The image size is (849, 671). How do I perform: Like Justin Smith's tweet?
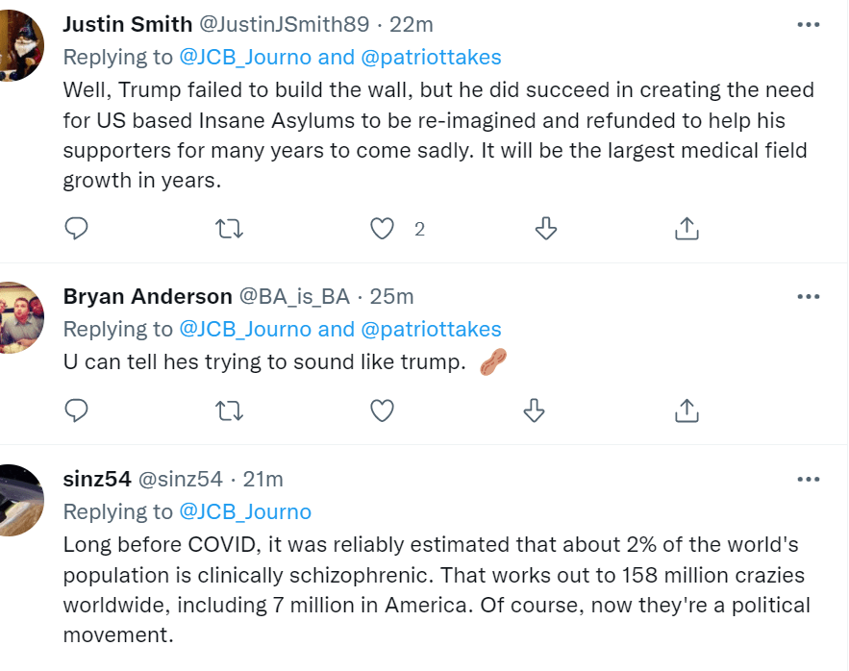[x=383, y=228]
